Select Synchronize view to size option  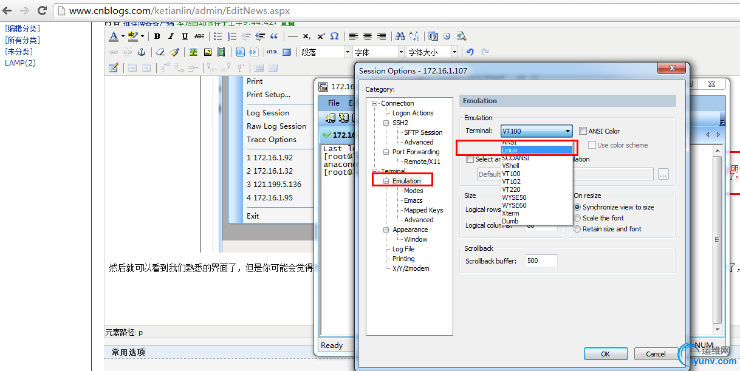click(x=577, y=207)
